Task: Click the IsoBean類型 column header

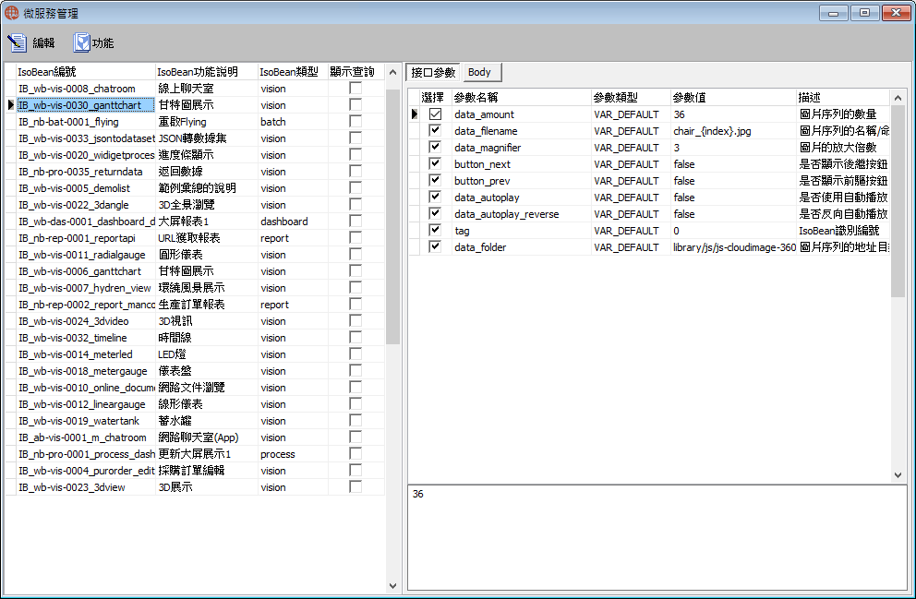Action: [x=293, y=72]
